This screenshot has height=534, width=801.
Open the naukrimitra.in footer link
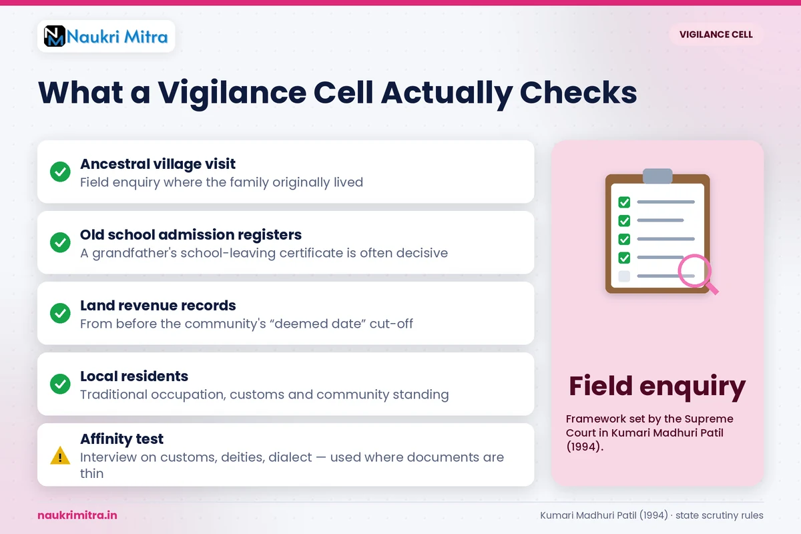(x=77, y=515)
